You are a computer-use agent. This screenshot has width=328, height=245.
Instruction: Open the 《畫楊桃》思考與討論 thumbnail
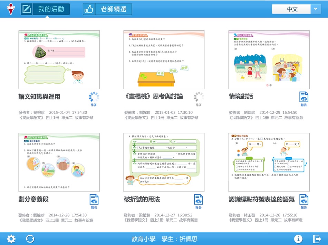click(x=164, y=60)
